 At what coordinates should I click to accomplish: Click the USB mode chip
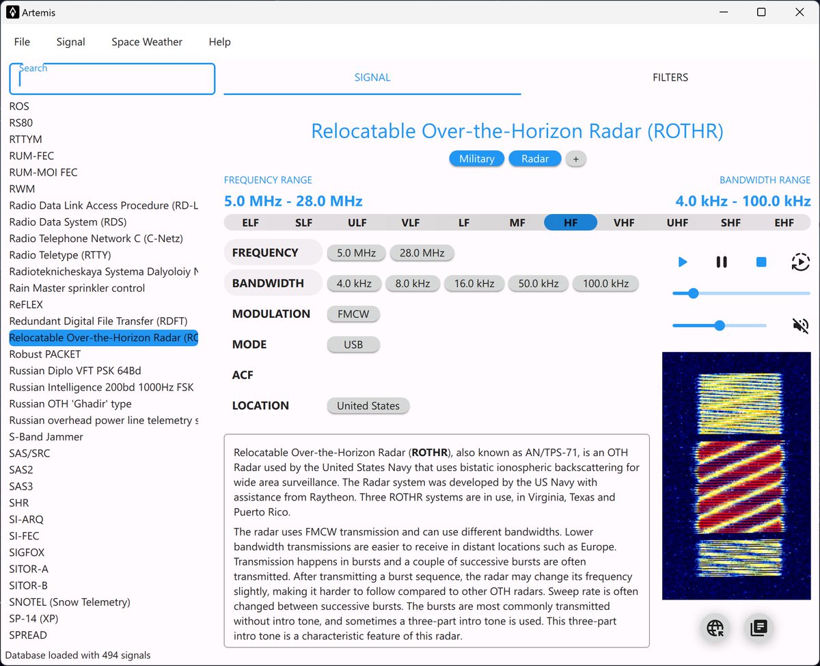353,345
